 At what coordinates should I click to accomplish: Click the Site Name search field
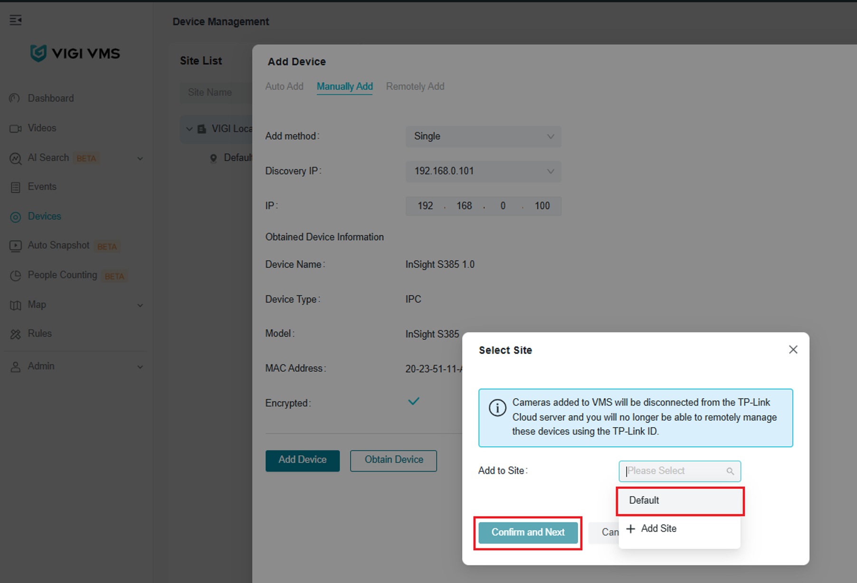[x=216, y=93]
